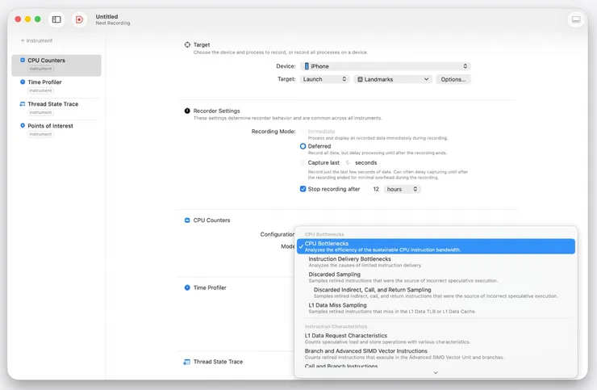Click the Time Profiler section icon
597x390 pixels.
187,287
